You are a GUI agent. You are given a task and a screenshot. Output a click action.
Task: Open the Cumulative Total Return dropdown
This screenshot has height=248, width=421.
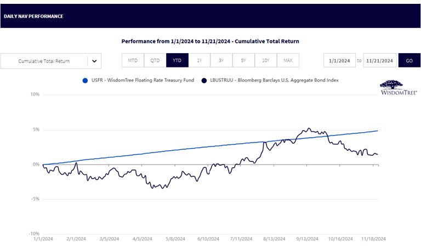coord(51,61)
